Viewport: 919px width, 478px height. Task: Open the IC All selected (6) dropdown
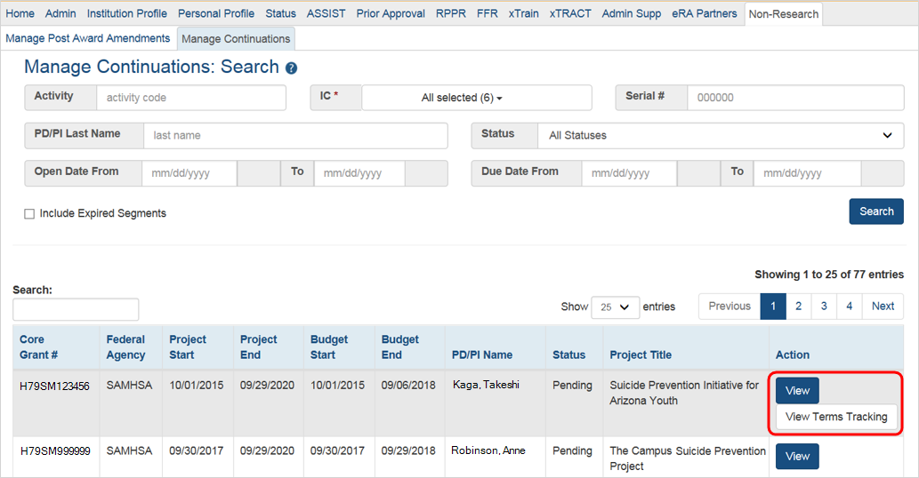tap(477, 98)
